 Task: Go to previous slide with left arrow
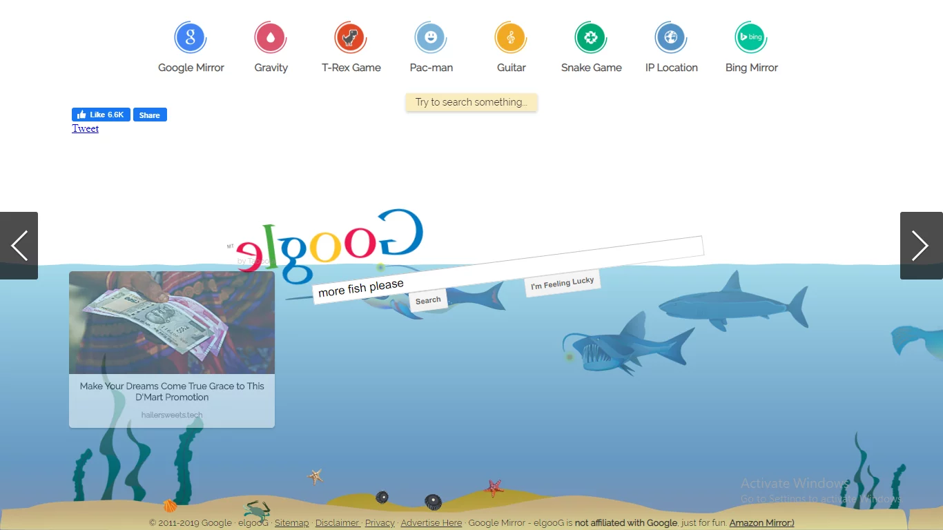[19, 246]
